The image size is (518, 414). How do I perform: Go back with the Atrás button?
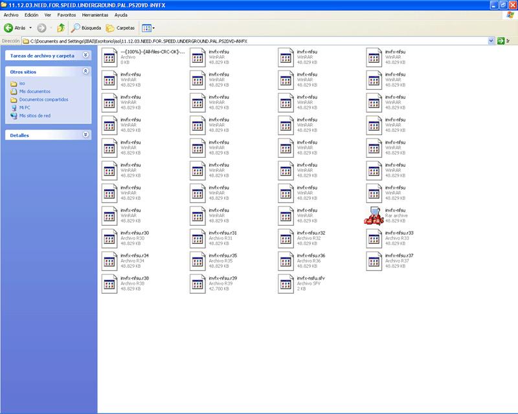coord(14,28)
